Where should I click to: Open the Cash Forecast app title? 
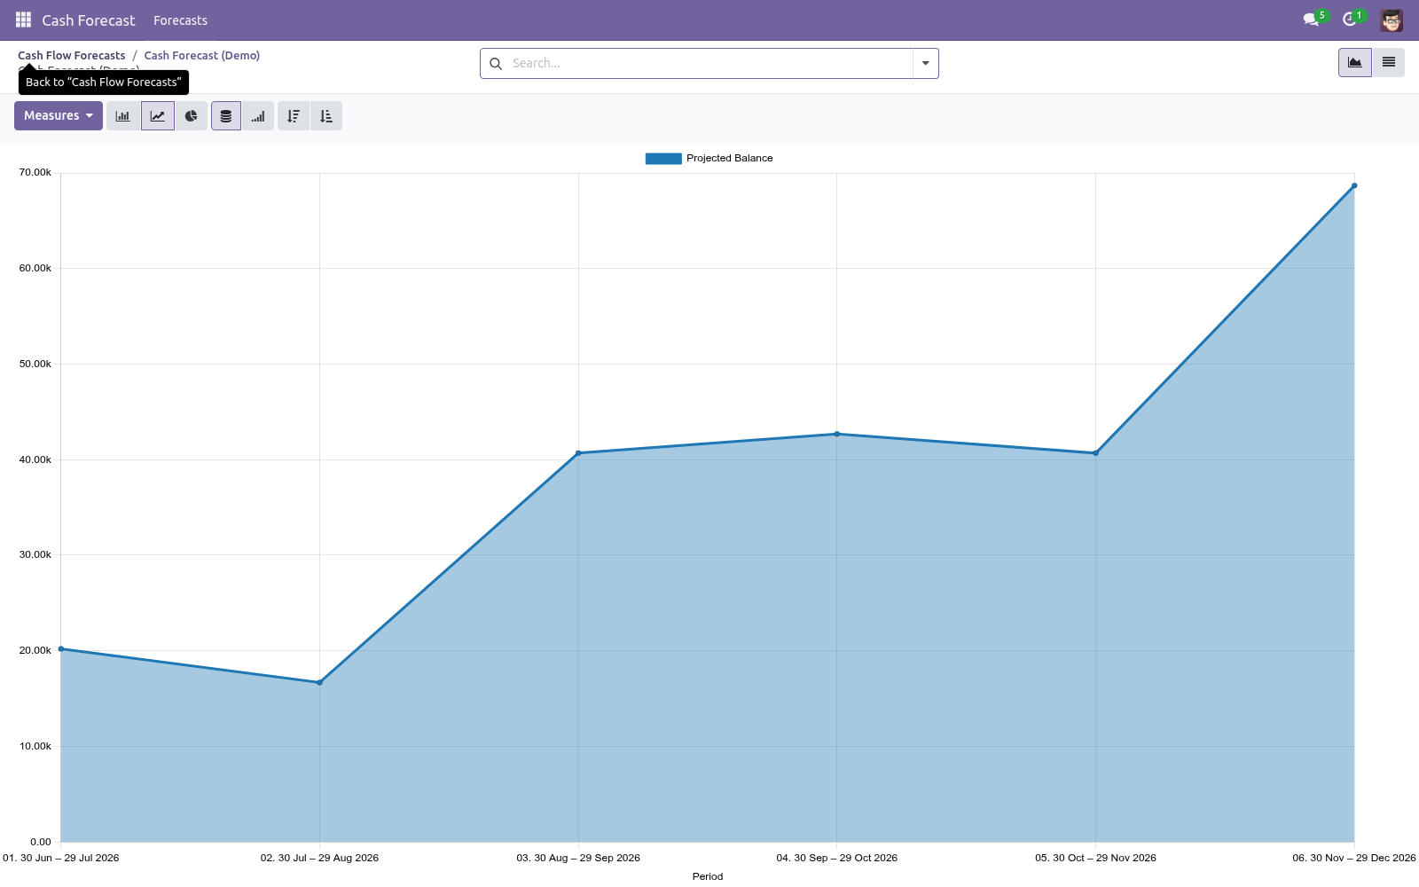click(89, 20)
